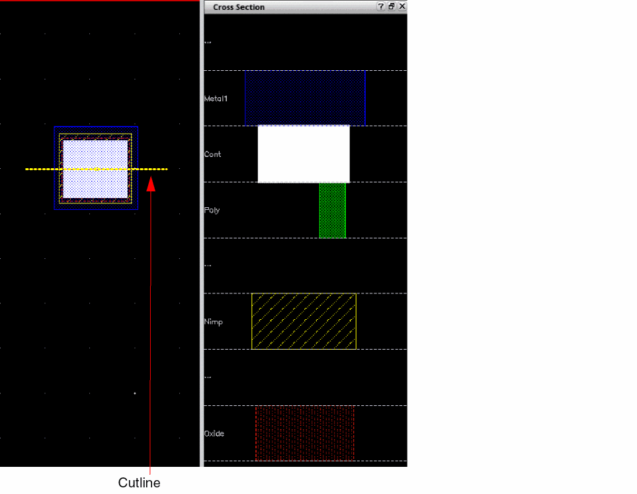Select the Cont layer label
The image size is (637, 494).
click(x=212, y=154)
